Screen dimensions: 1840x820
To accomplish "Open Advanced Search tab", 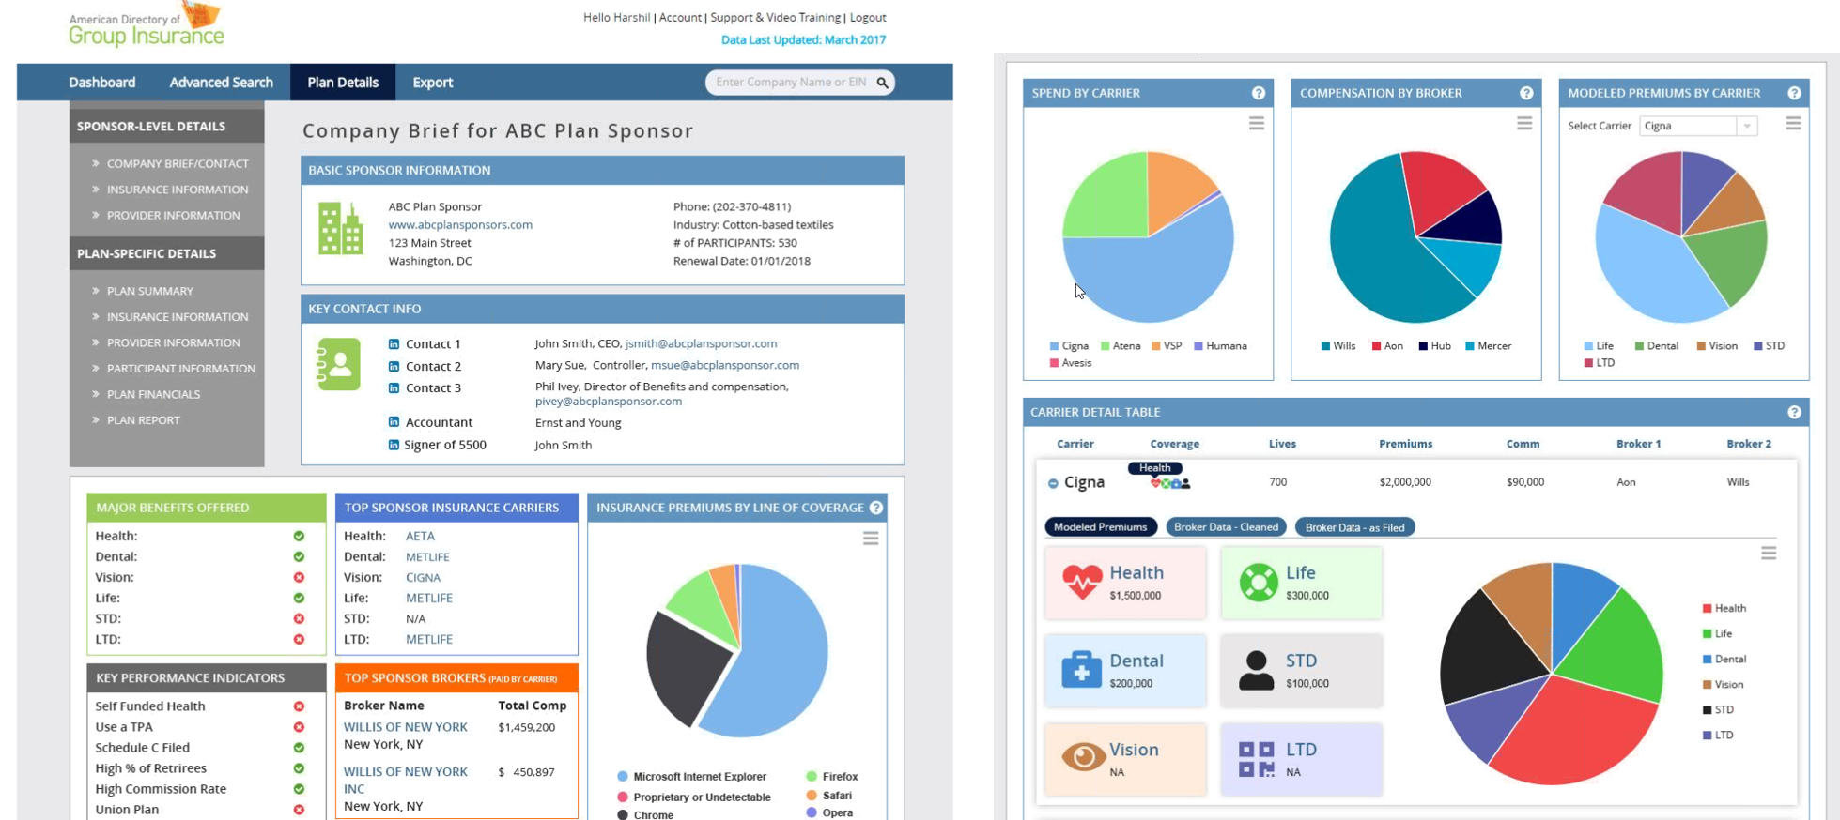I will tap(221, 83).
